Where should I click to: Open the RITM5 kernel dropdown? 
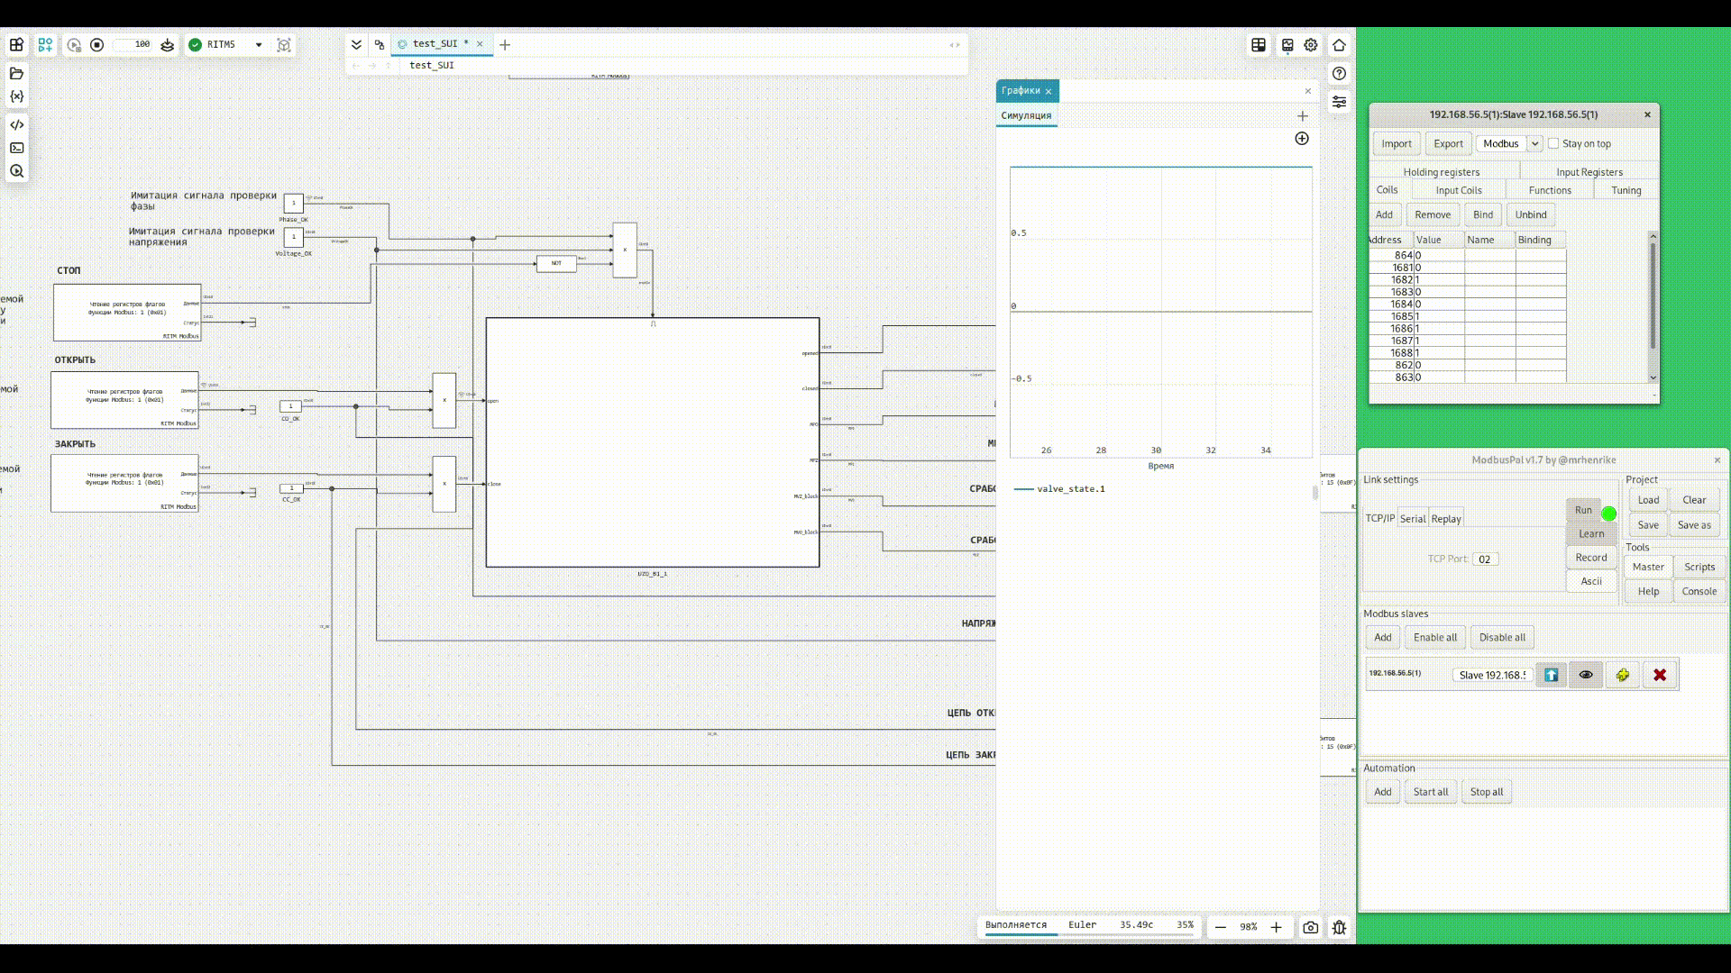[x=258, y=44]
